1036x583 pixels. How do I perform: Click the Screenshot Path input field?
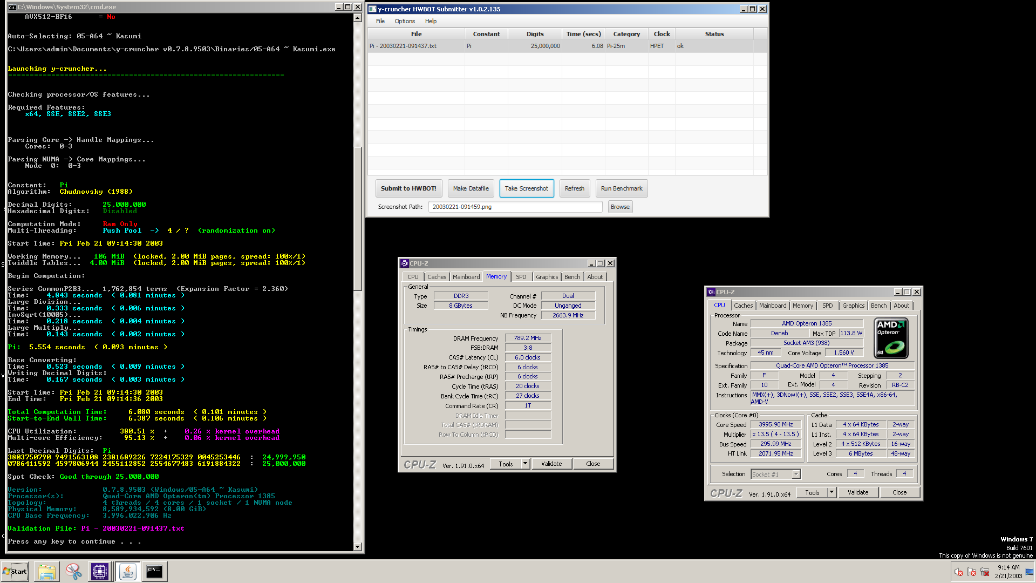point(515,207)
